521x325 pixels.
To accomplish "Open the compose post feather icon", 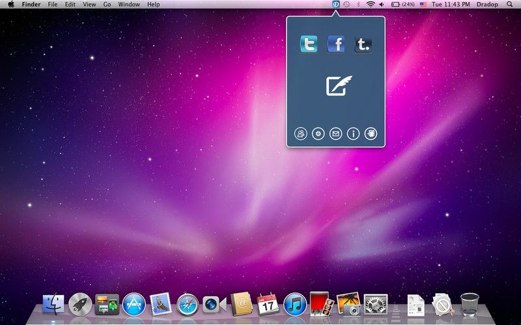I will (339, 86).
